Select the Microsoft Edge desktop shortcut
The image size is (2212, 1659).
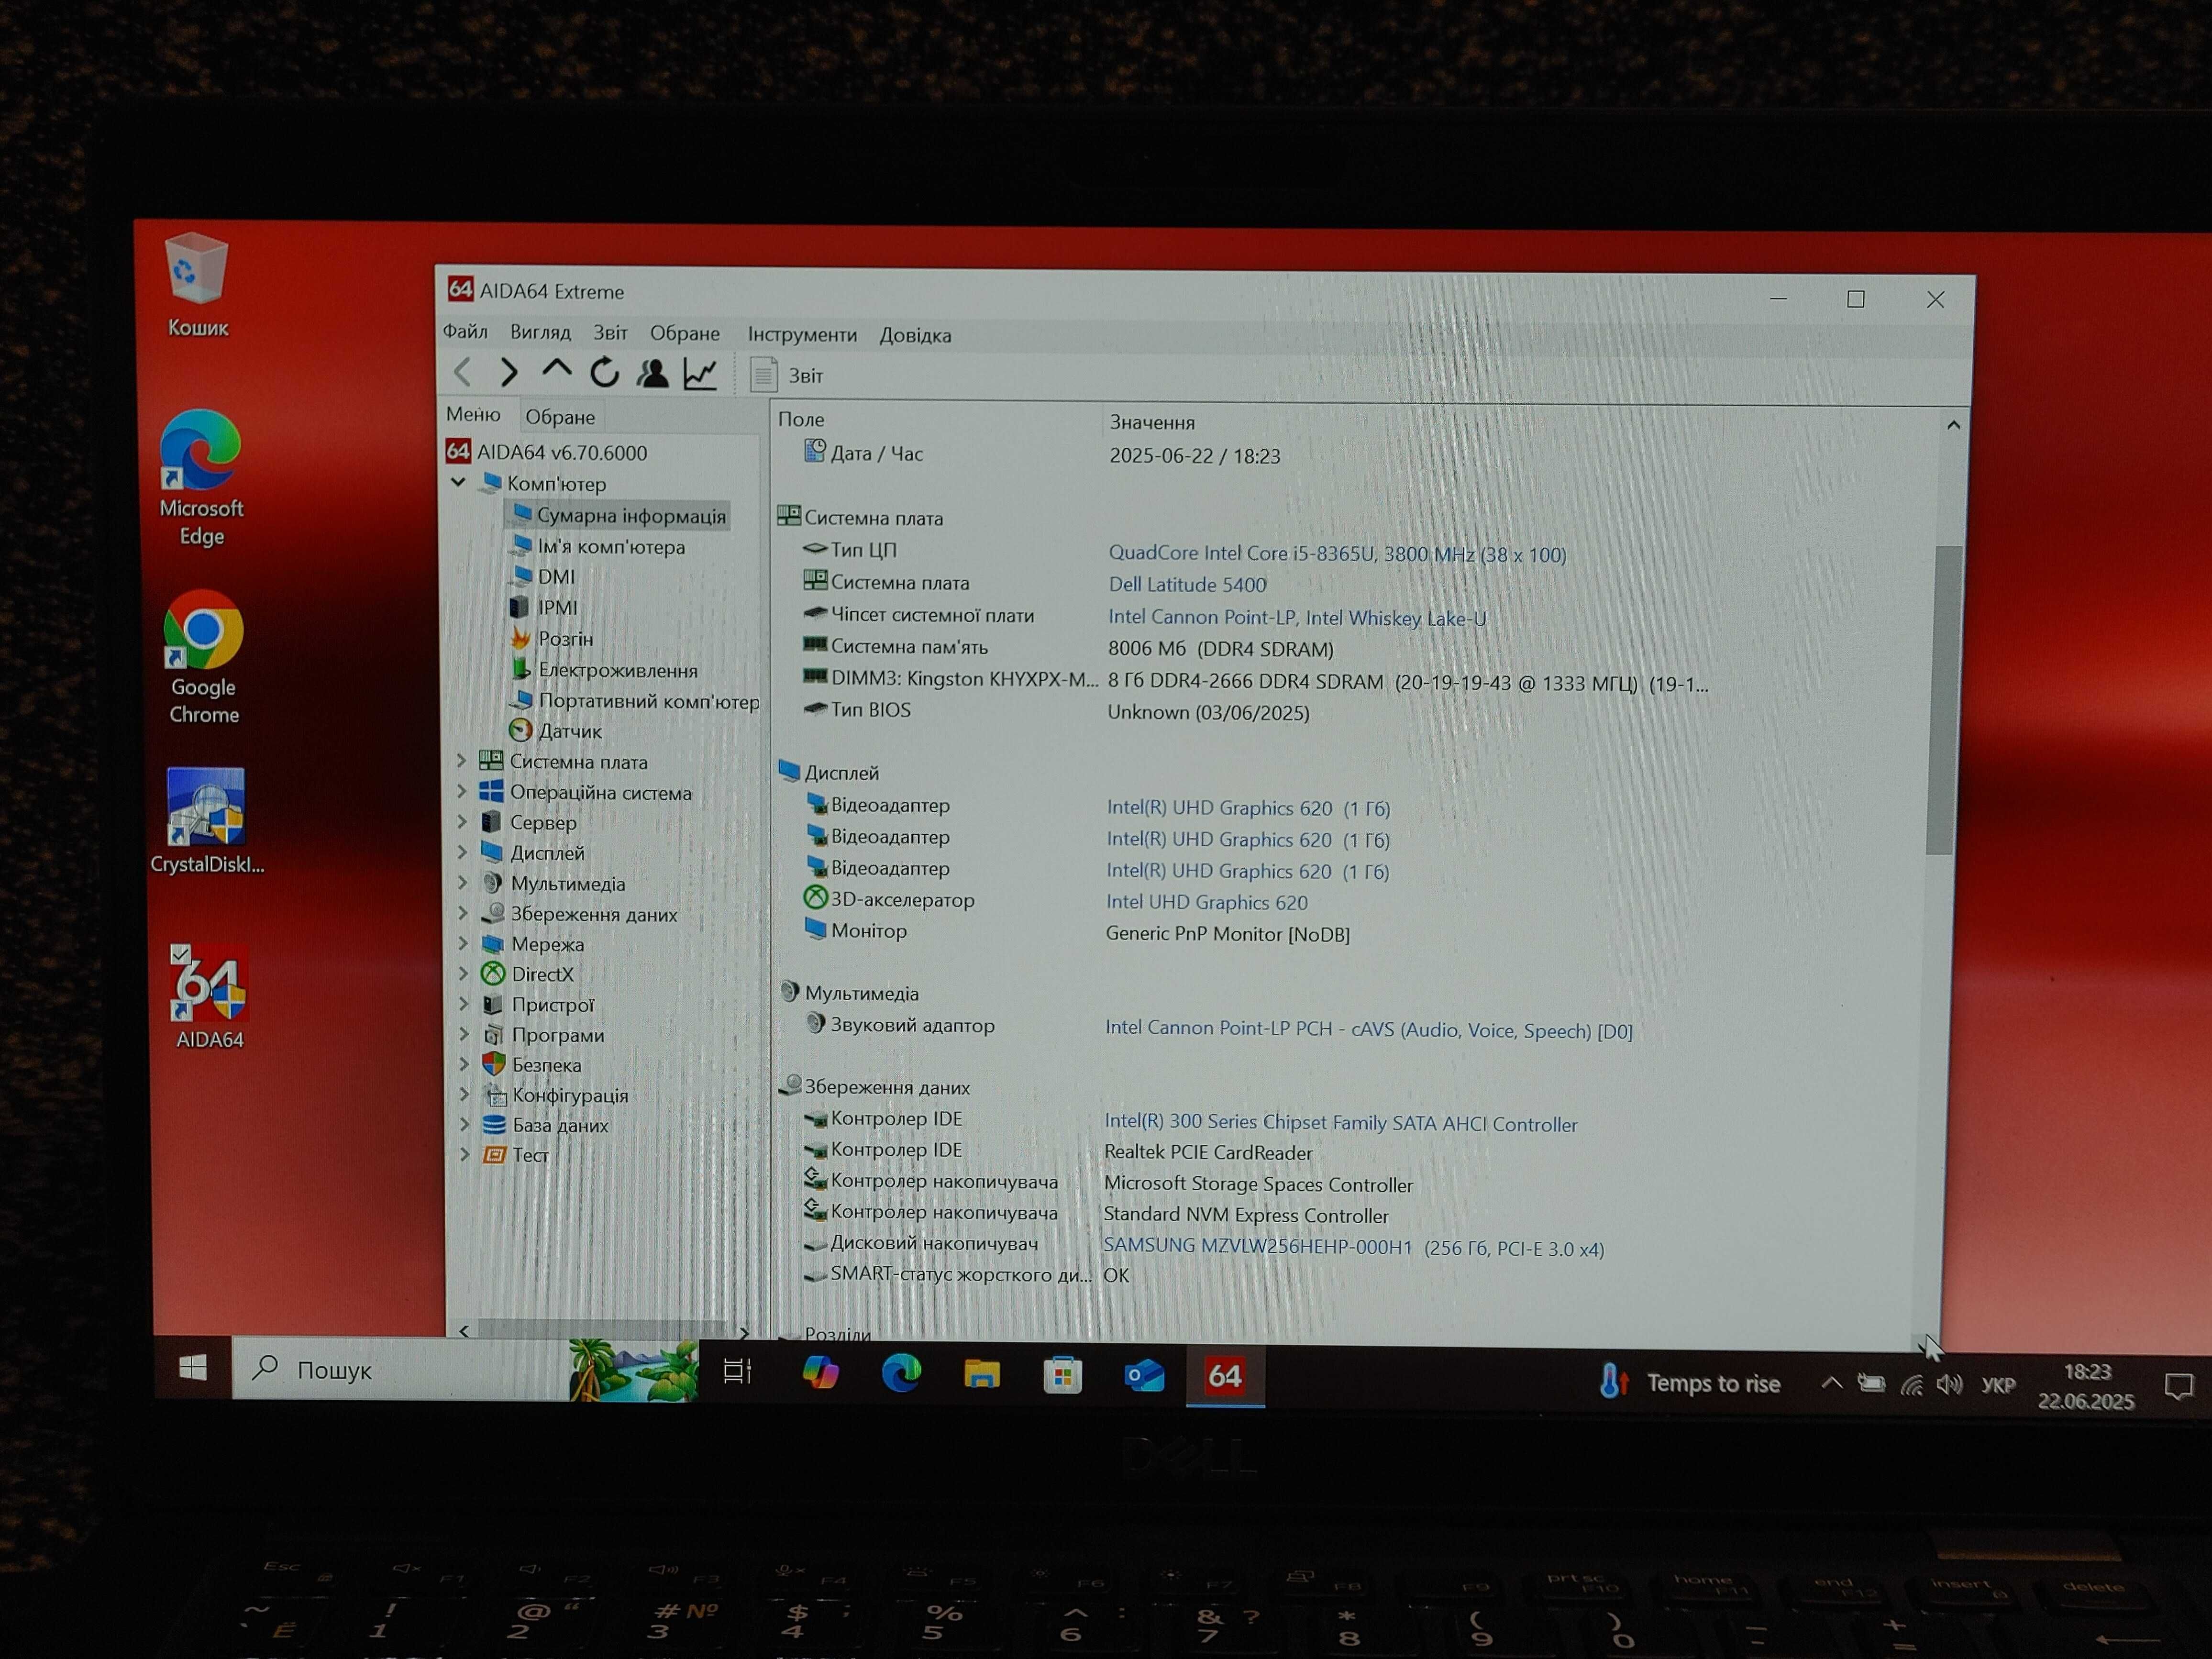[201, 478]
